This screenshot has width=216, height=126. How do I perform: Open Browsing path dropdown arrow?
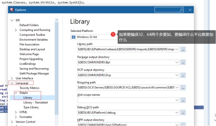(x=177, y=87)
